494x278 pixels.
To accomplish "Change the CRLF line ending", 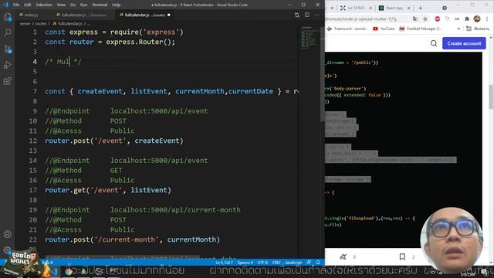I will click(276, 263).
